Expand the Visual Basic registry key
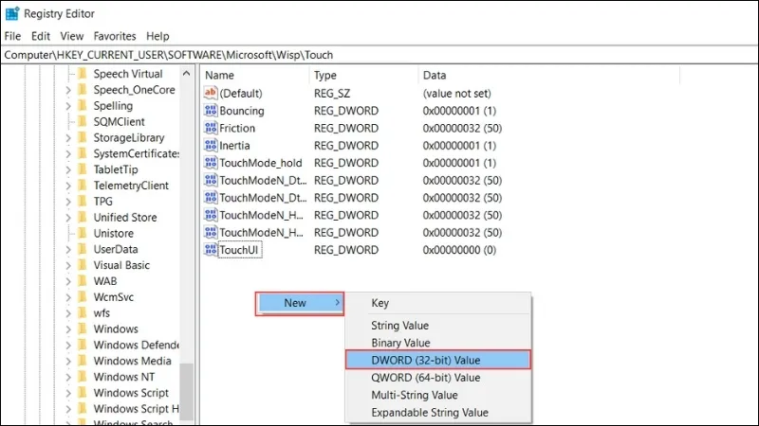Viewport: 759px width, 426px height. [67, 265]
